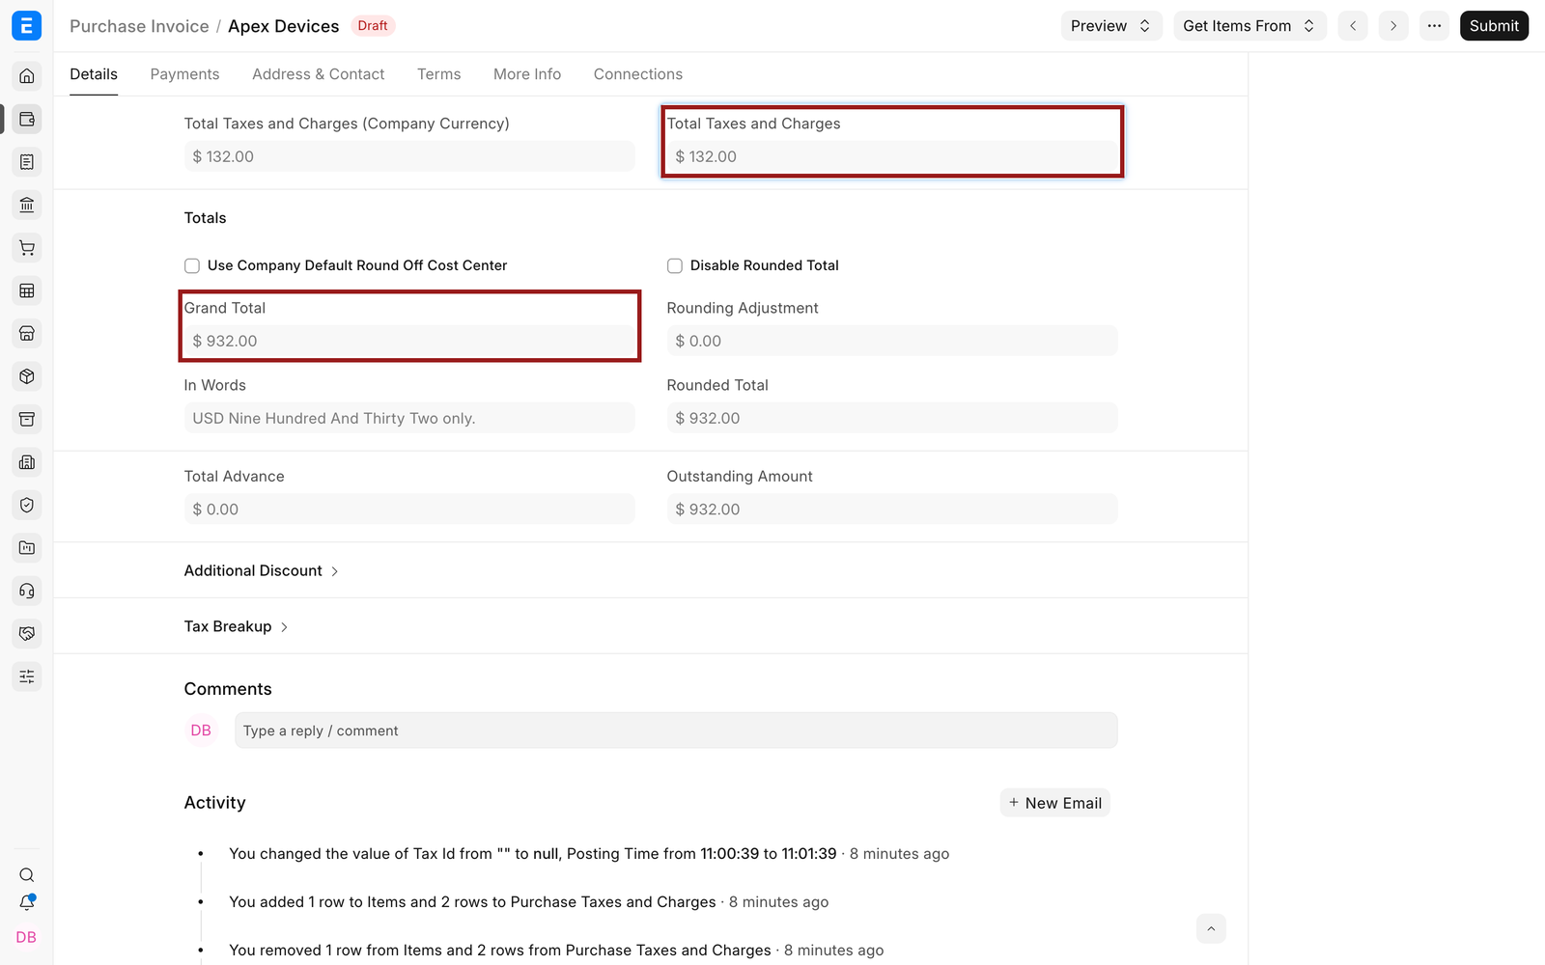Viewport: 1545px width, 965px height.
Task: Open the folder chart (Projects) sidebar icon
Action: click(x=27, y=548)
